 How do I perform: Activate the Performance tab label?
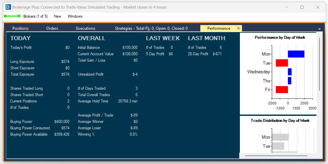(218, 28)
